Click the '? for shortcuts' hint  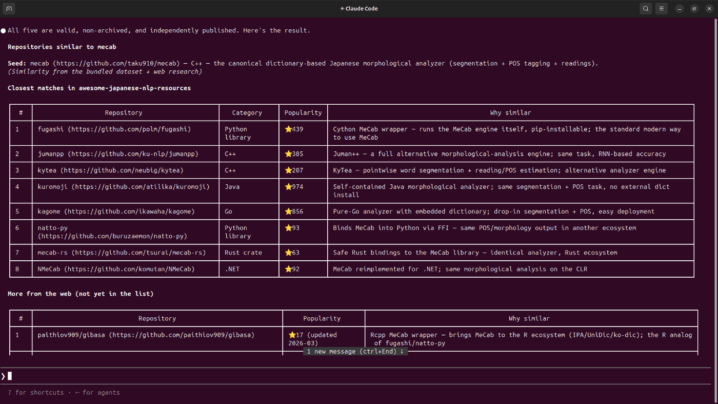pyautogui.click(x=36, y=393)
